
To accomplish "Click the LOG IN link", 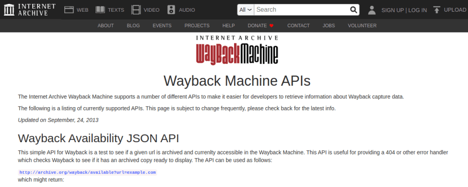I will click(x=418, y=10).
